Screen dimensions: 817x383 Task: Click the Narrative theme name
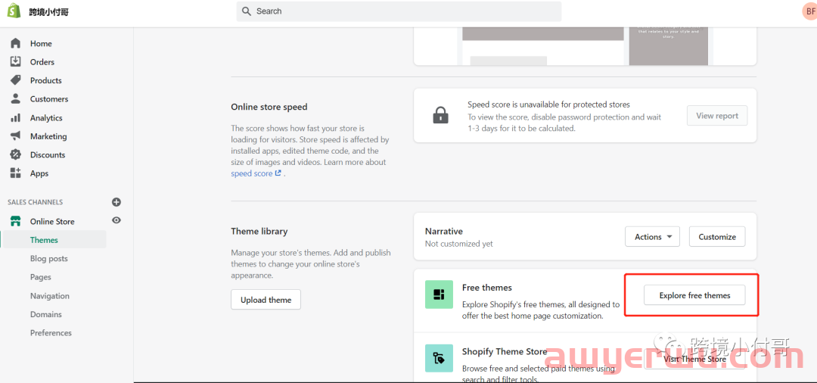coord(444,232)
